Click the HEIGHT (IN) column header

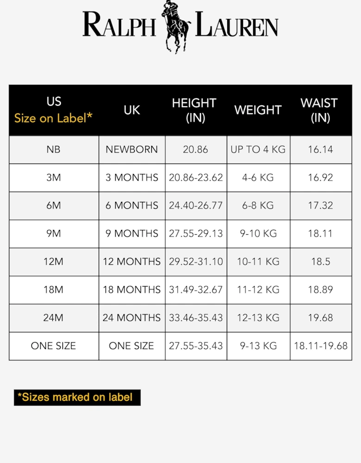pos(194,110)
